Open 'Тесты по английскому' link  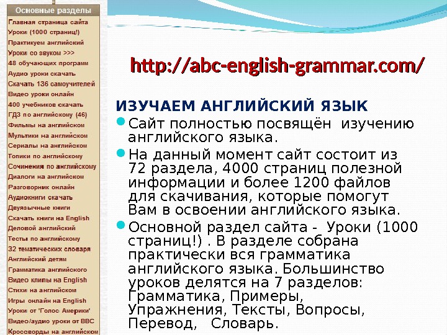click(44, 239)
